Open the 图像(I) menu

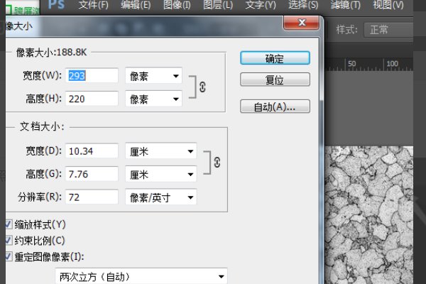pos(177,5)
